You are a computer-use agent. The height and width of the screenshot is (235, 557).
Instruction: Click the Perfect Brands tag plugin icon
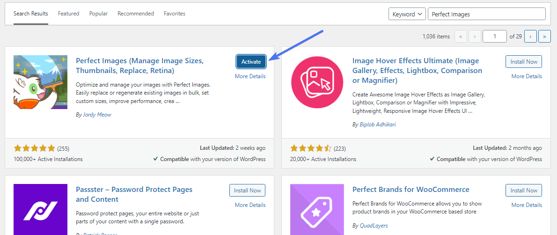[x=317, y=209]
